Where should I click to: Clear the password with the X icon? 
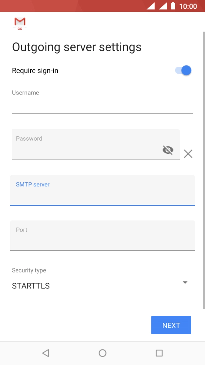click(x=188, y=154)
